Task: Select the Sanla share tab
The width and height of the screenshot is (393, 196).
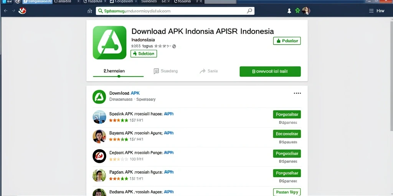Action: click(x=209, y=71)
